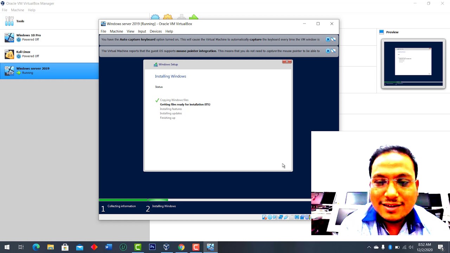The width and height of the screenshot is (450, 253).
Task: Click the mouse pointer integration message text
Action: [210, 51]
